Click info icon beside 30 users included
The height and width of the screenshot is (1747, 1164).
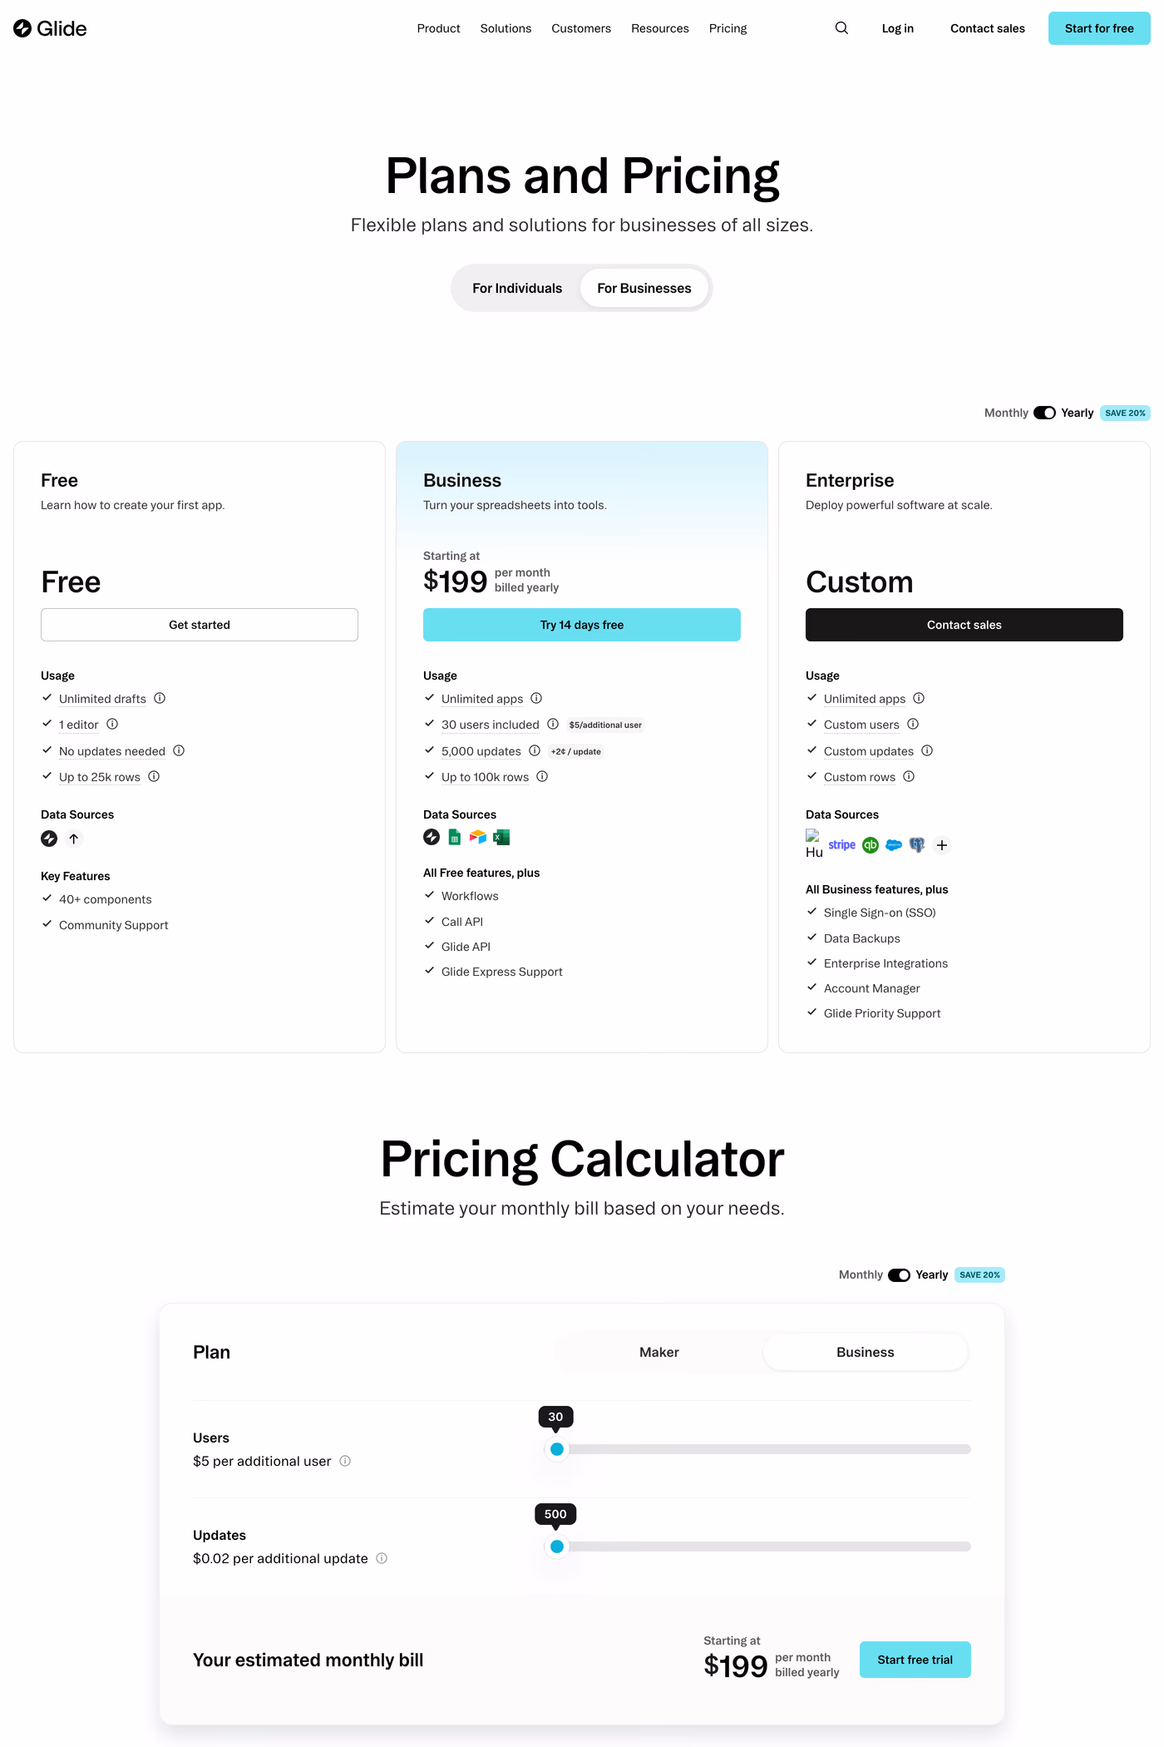click(x=553, y=725)
